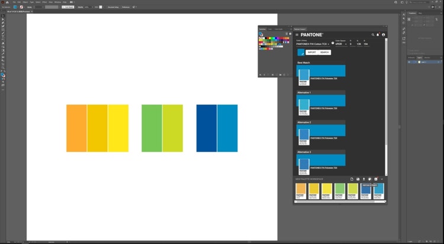Open the Pantone account profile icon
Screen dimensions: 444x244
(x=384, y=35)
